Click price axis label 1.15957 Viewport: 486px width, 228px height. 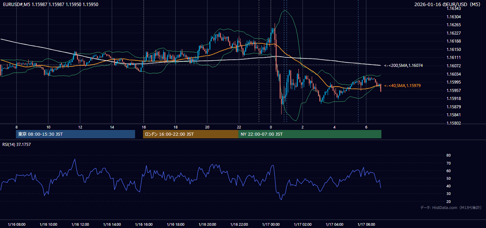[x=453, y=90]
